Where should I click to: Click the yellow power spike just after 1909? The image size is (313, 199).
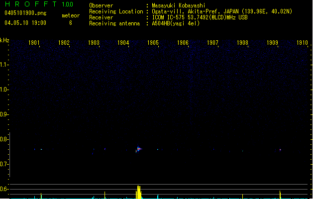click(280, 195)
